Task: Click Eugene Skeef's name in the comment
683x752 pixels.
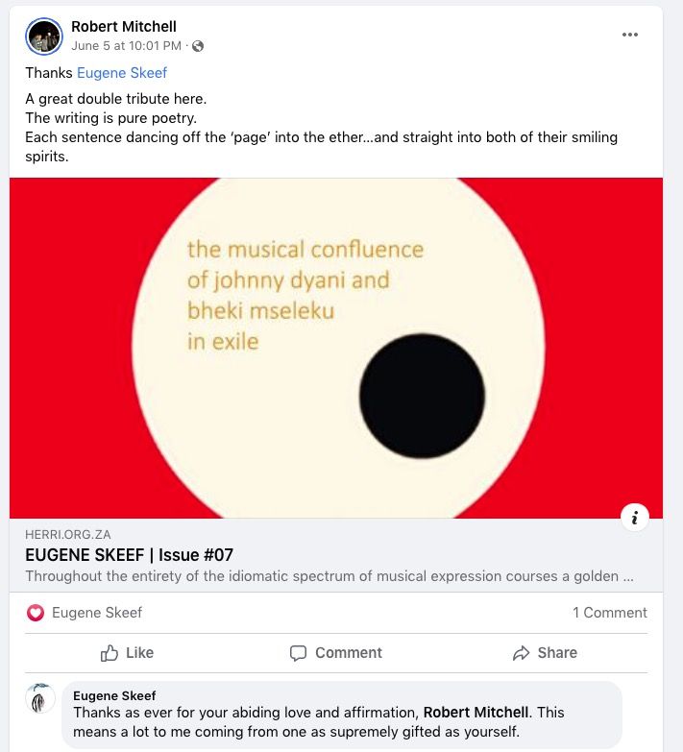Action: click(x=114, y=695)
